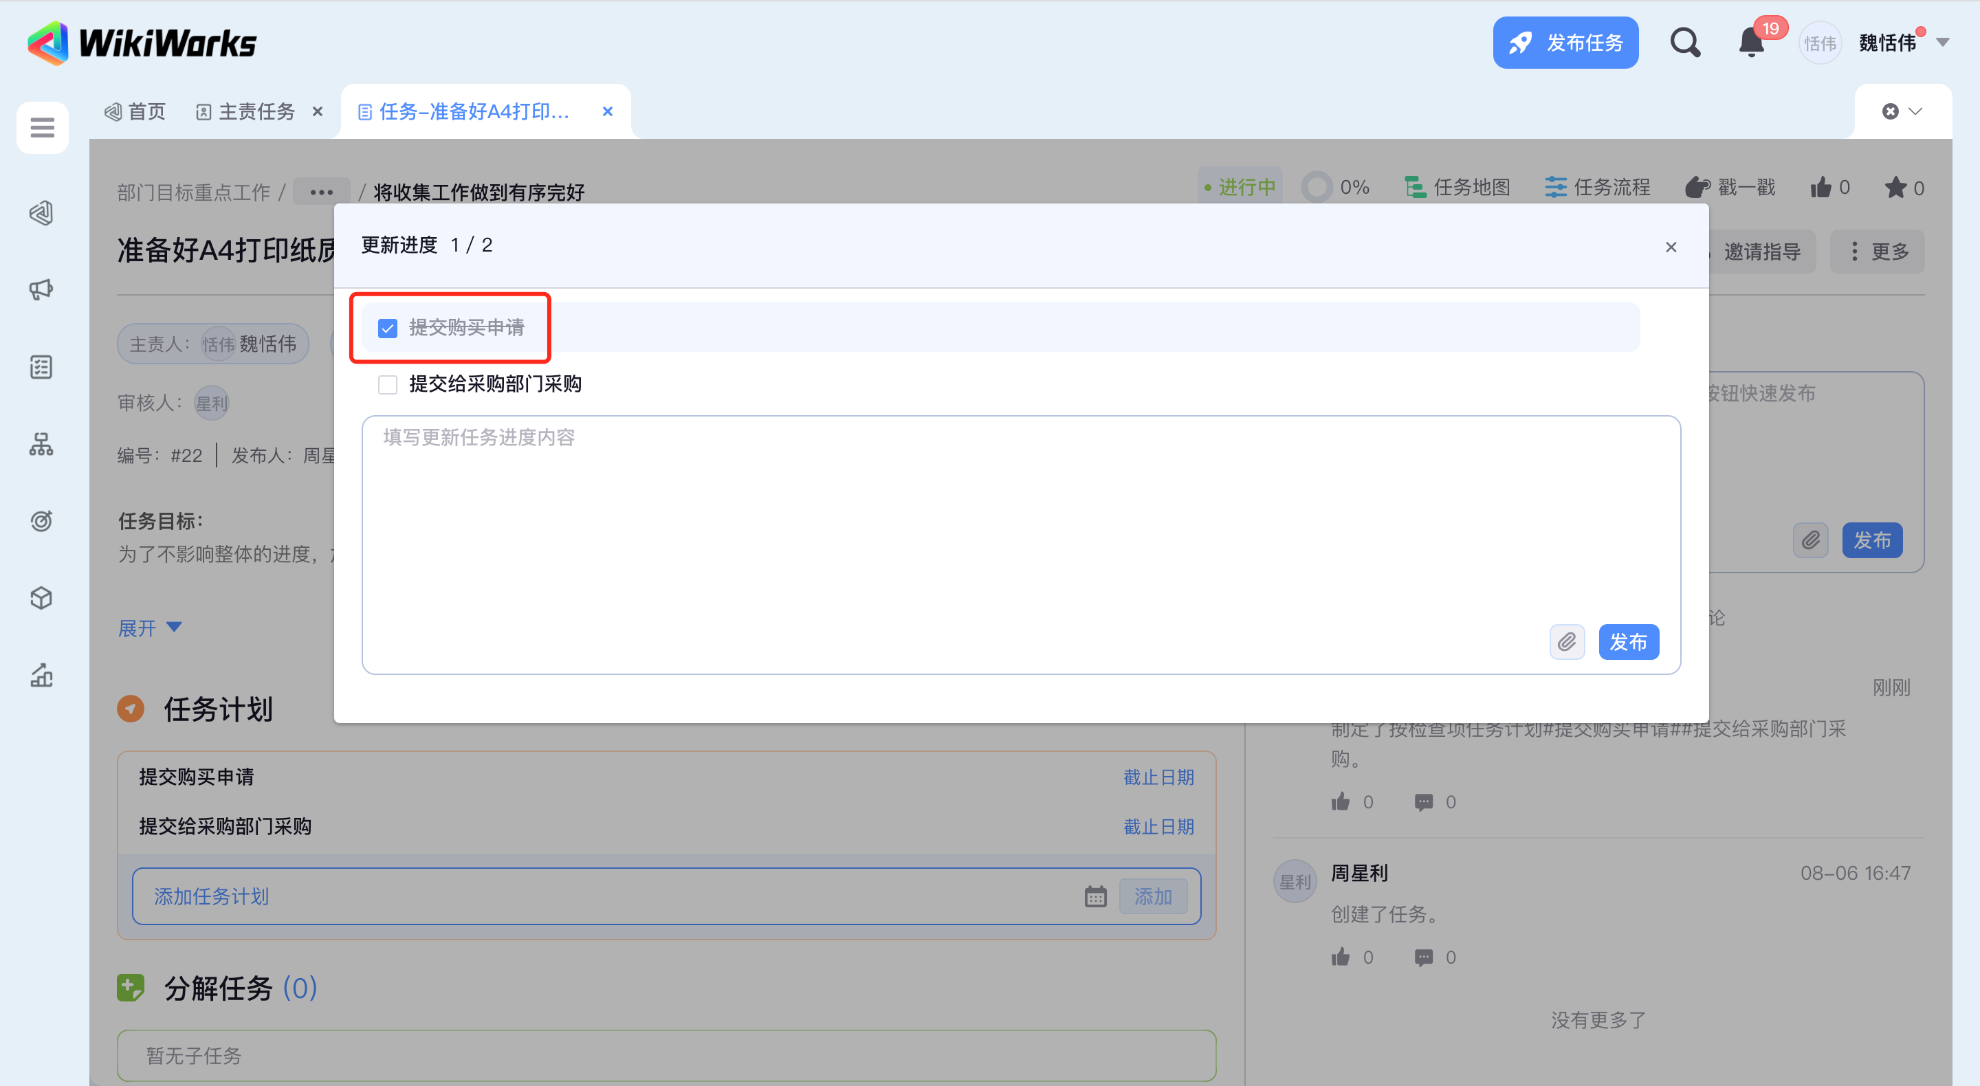Click 发布 in the update progress dialog

tap(1628, 642)
